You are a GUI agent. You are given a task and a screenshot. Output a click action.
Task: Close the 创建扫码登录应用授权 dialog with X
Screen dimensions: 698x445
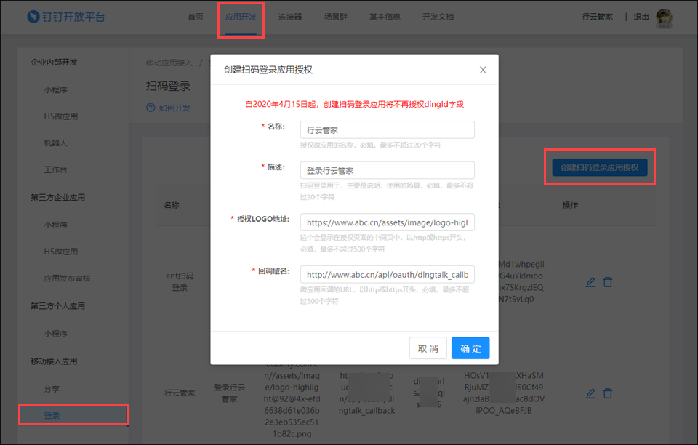click(x=483, y=71)
